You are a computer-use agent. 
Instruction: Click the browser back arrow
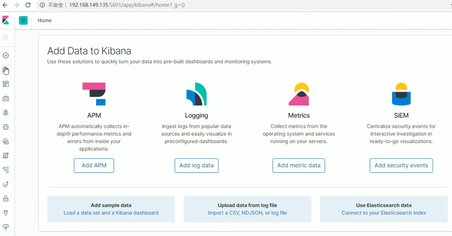[x=5, y=5]
